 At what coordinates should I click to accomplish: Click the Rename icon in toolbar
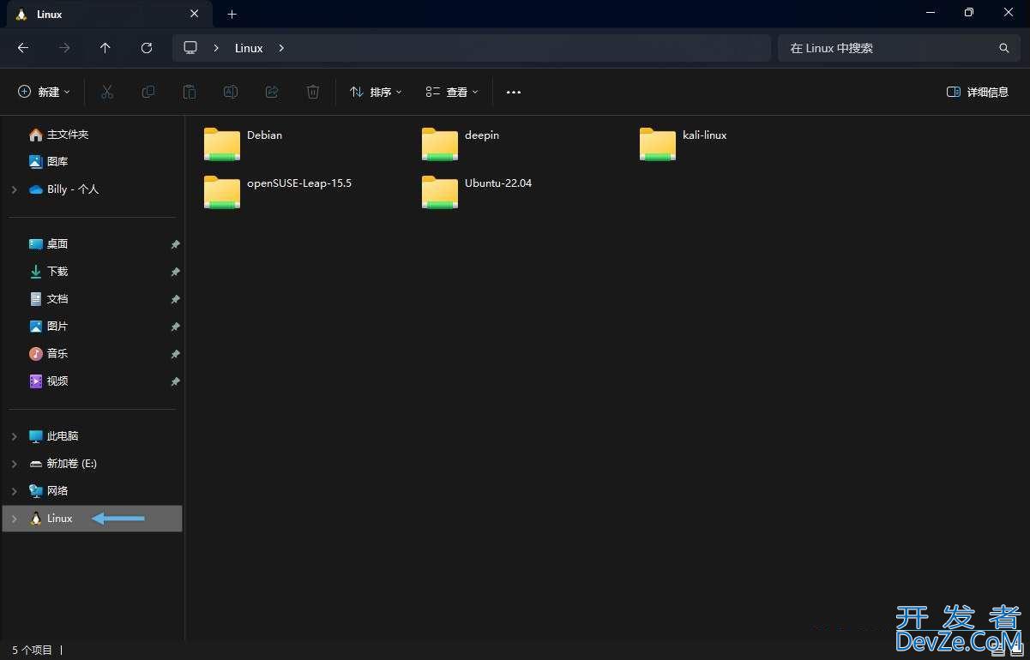231,92
